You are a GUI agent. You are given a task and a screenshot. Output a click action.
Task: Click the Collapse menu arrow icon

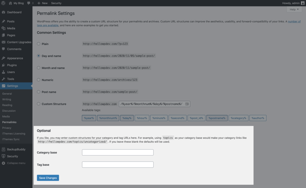pyautogui.click(x=4, y=163)
